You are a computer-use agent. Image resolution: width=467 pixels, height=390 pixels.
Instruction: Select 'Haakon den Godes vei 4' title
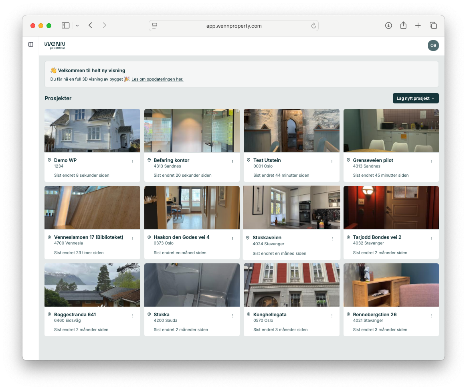(x=181, y=237)
